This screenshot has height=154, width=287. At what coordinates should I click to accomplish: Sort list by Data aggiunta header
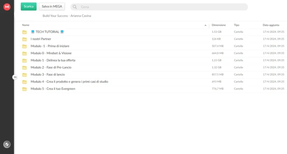pos(271,25)
